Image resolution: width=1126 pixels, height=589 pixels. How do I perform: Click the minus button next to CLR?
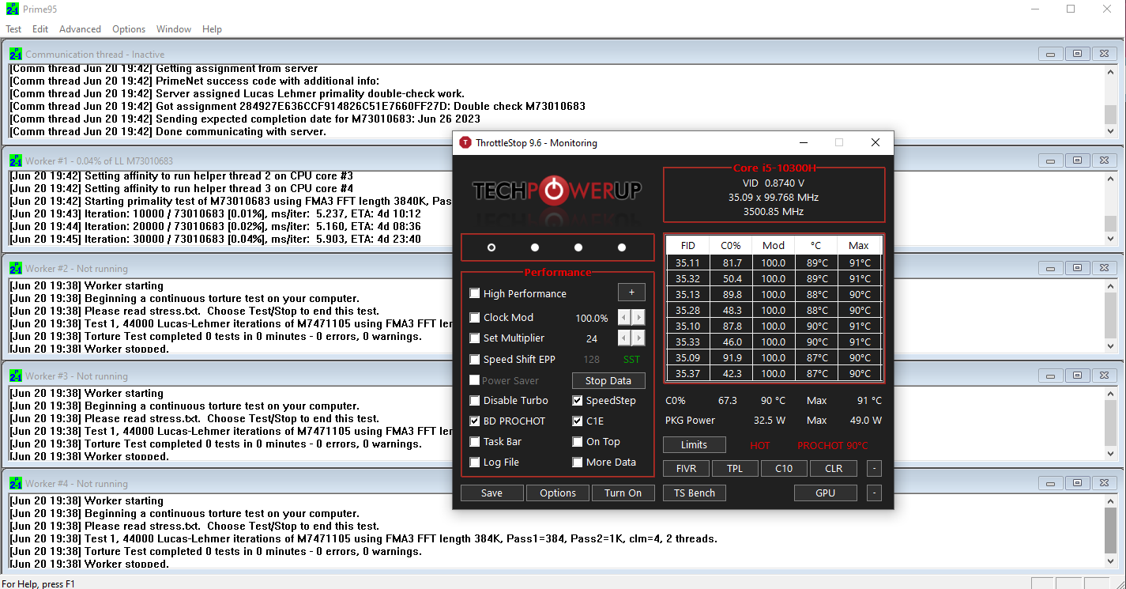coord(874,468)
